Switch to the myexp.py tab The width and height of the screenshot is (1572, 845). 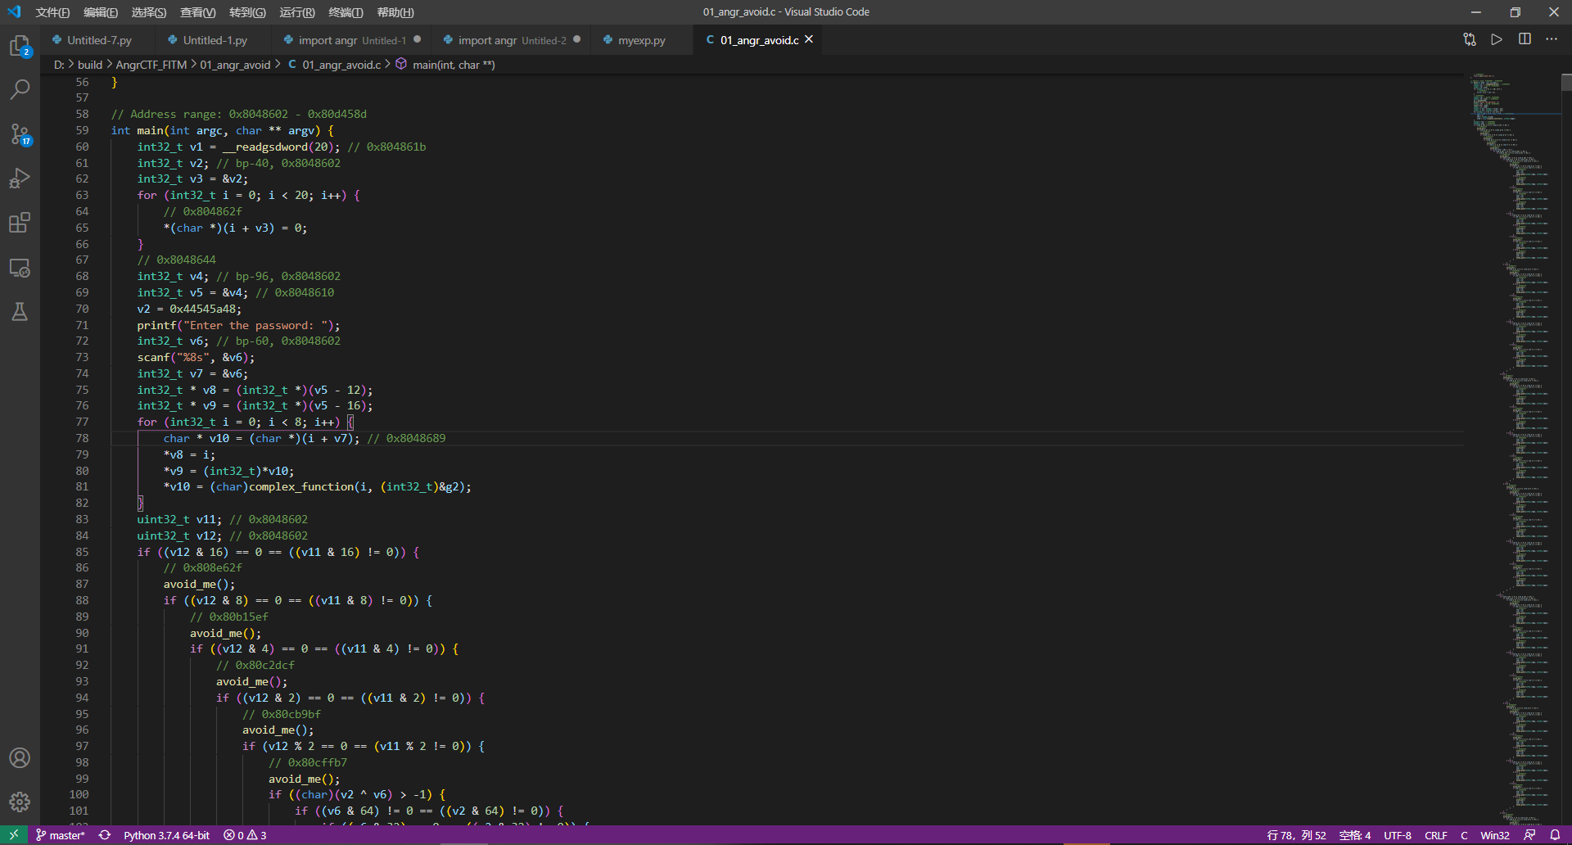pyautogui.click(x=641, y=40)
